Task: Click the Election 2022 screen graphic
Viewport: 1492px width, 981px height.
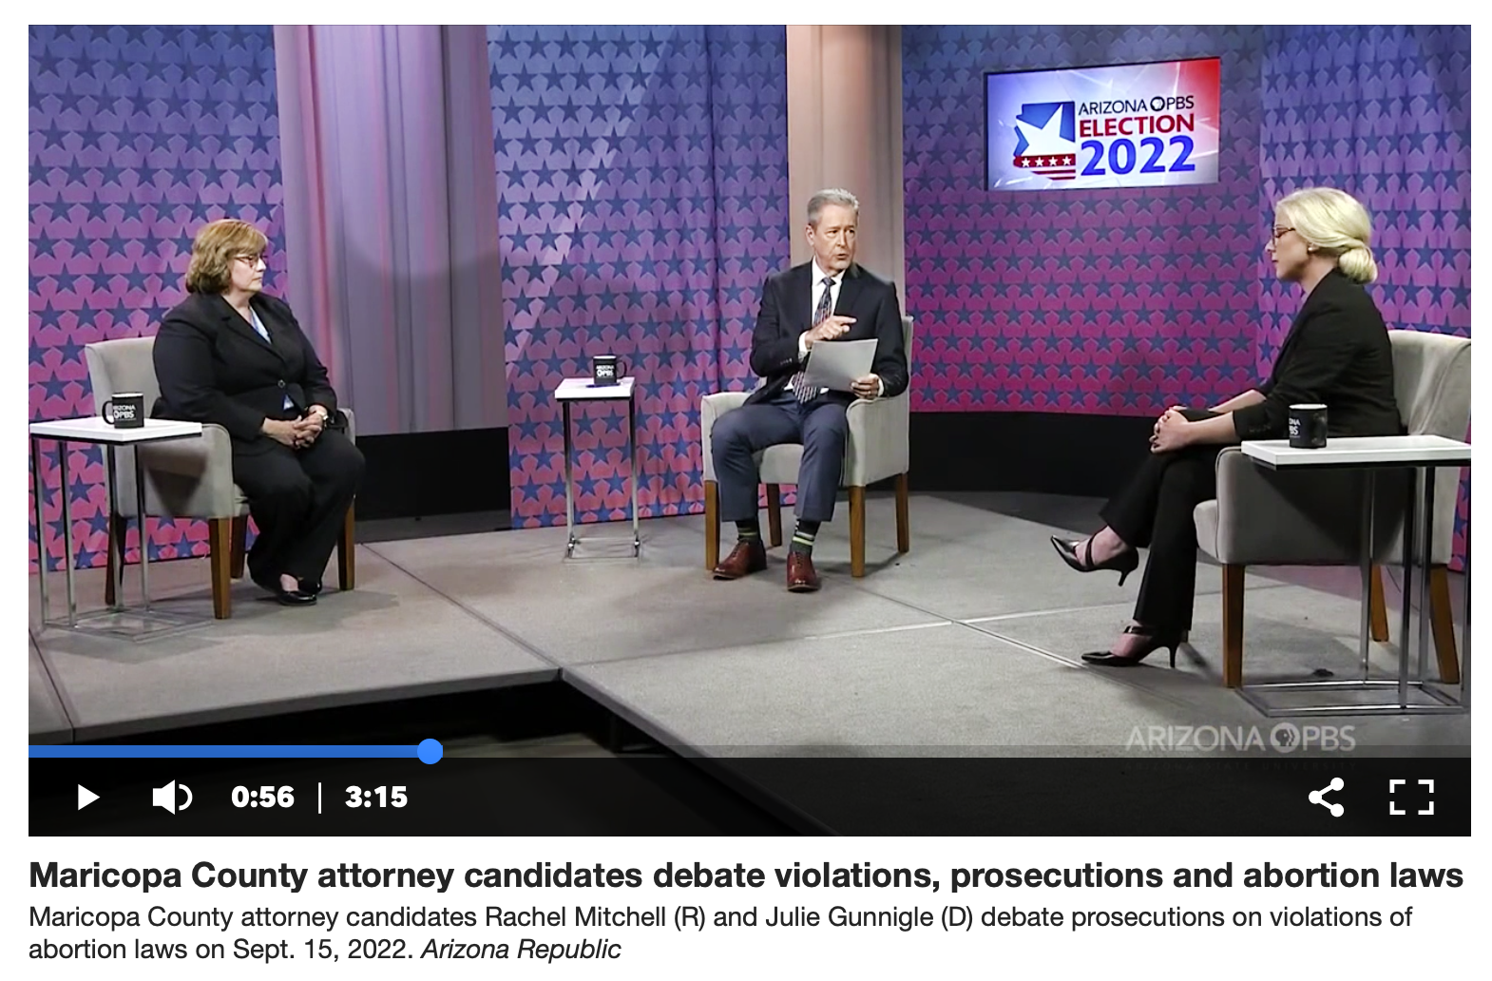Action: pyautogui.click(x=1102, y=125)
